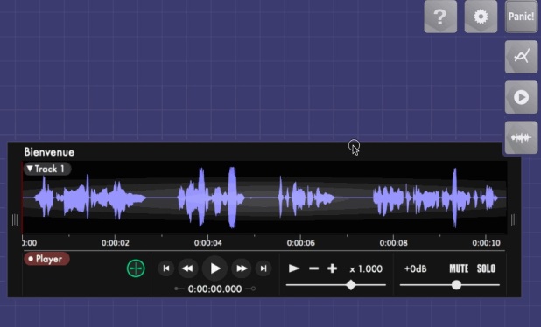Start playback with the large play button
541x327 pixels.
[x=214, y=268]
